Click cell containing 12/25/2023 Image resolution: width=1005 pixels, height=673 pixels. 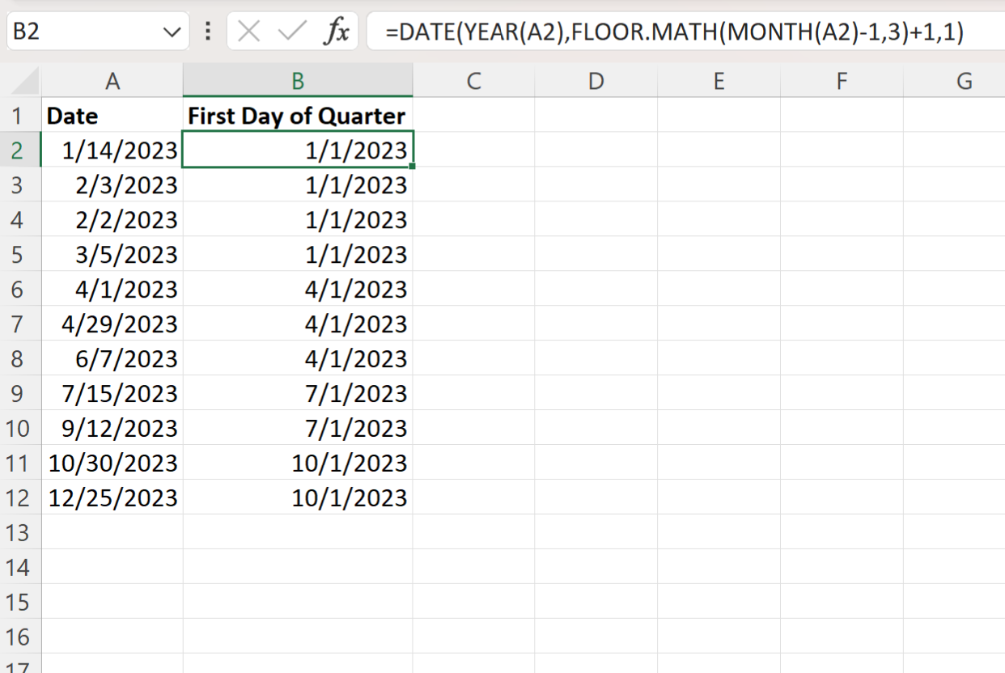[112, 498]
